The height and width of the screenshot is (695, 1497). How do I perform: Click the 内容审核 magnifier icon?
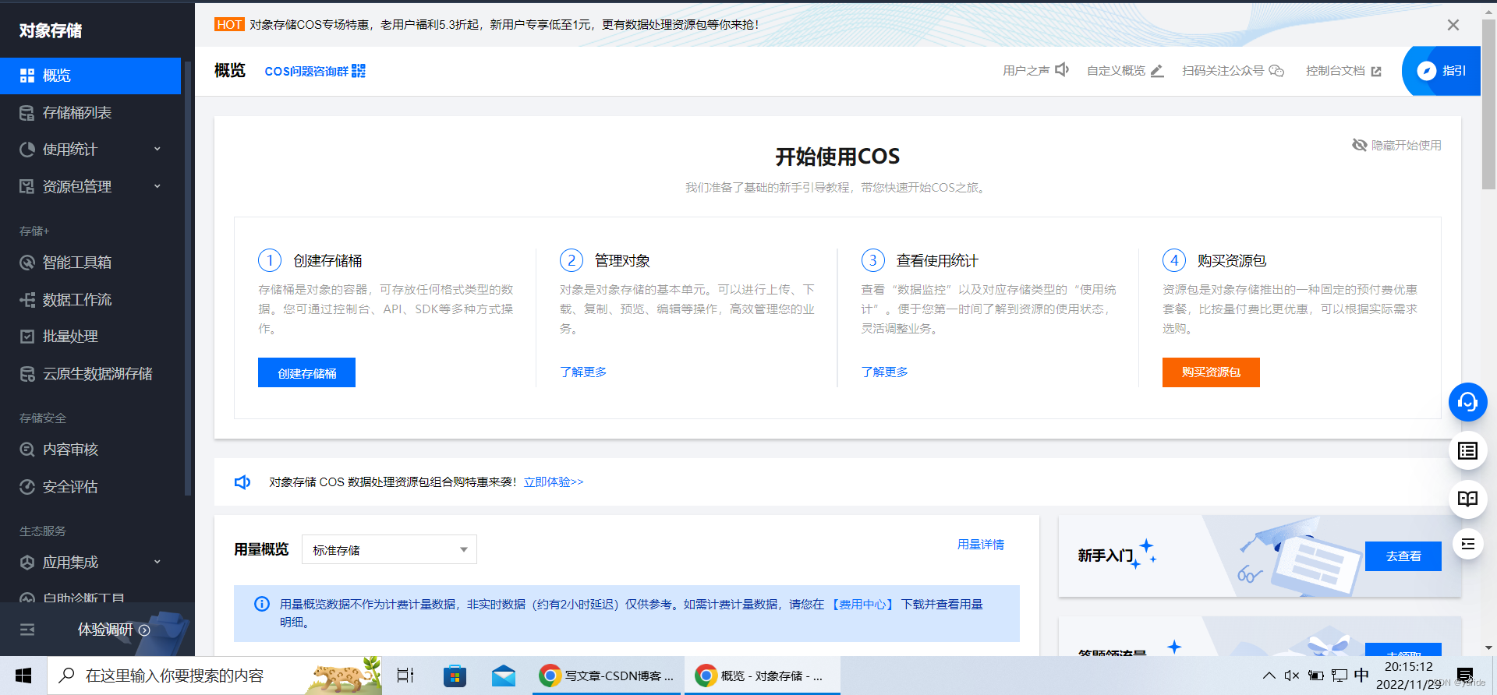(27, 450)
